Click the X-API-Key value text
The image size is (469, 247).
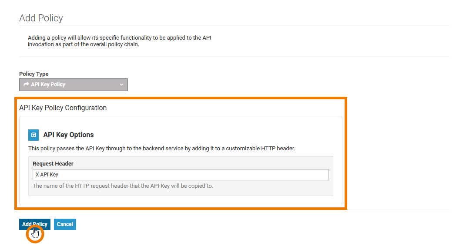click(x=47, y=175)
